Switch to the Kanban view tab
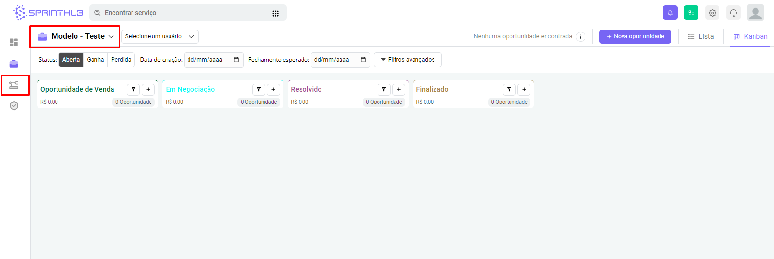 click(750, 36)
